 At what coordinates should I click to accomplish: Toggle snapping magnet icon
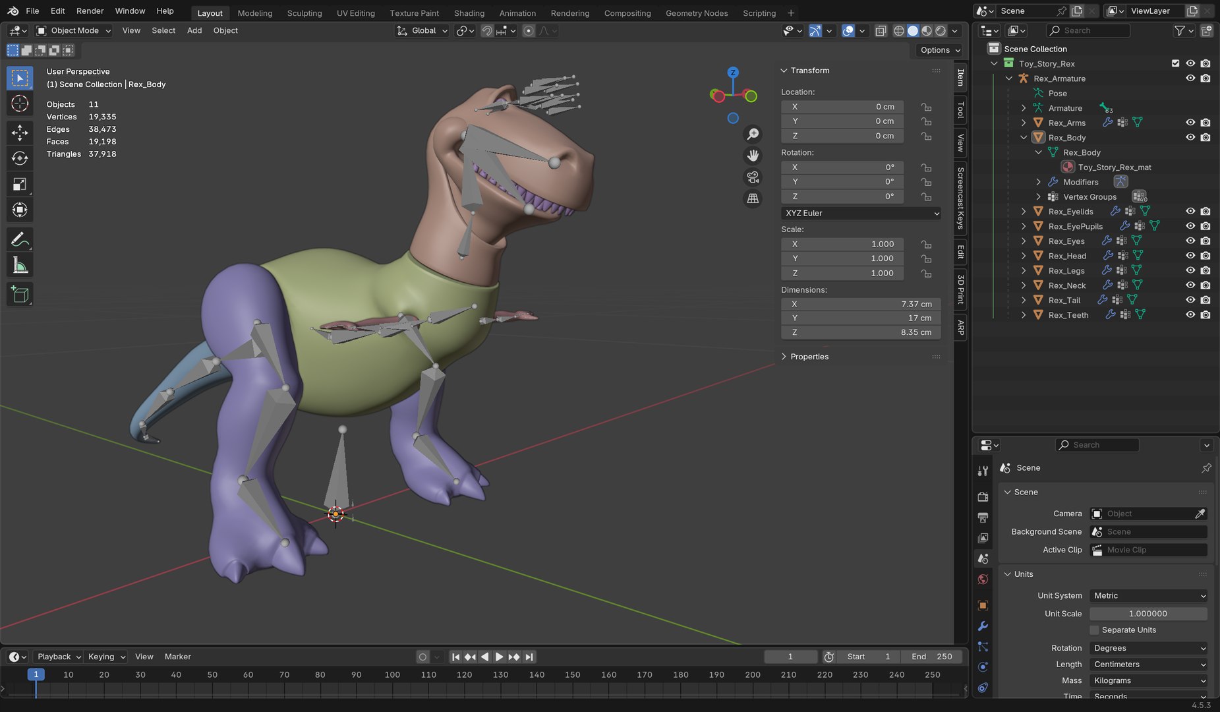coord(487,30)
